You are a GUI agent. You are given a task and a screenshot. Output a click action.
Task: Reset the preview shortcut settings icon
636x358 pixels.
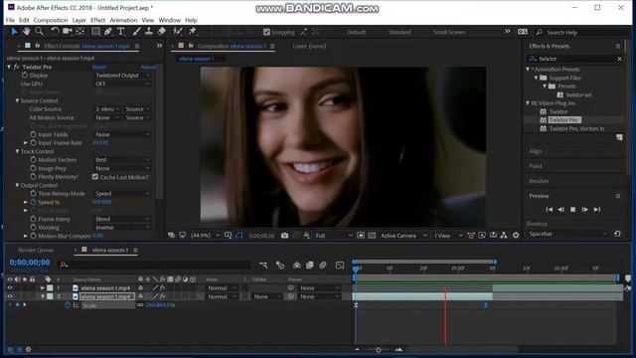coord(617,234)
